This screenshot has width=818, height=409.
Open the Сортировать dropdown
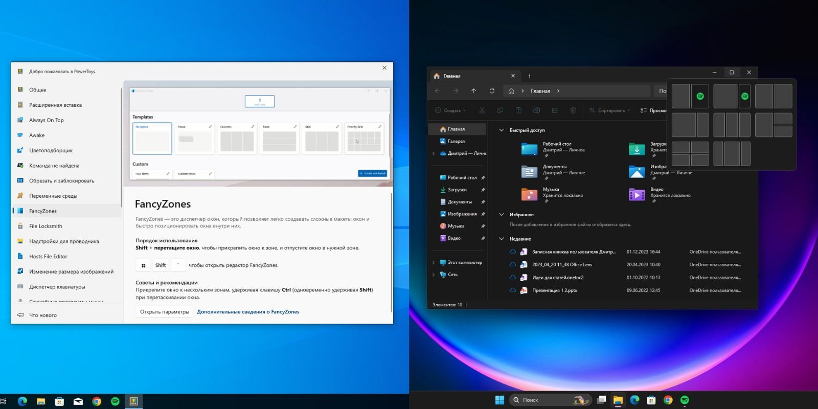pos(609,110)
